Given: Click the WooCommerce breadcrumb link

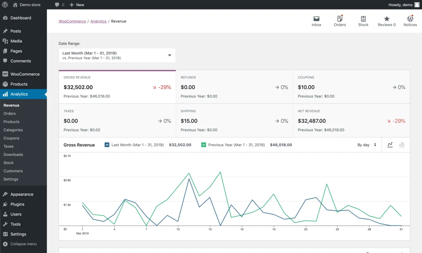Looking at the screenshot, I should tap(72, 21).
